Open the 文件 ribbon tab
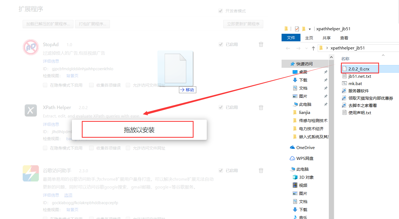Viewport: 399px width, 219px height. click(x=291, y=38)
